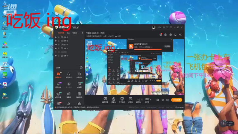The width and height of the screenshot is (238, 134).
Task: Open the screen mode pill dropdown beside logo
Action: pos(76,27)
